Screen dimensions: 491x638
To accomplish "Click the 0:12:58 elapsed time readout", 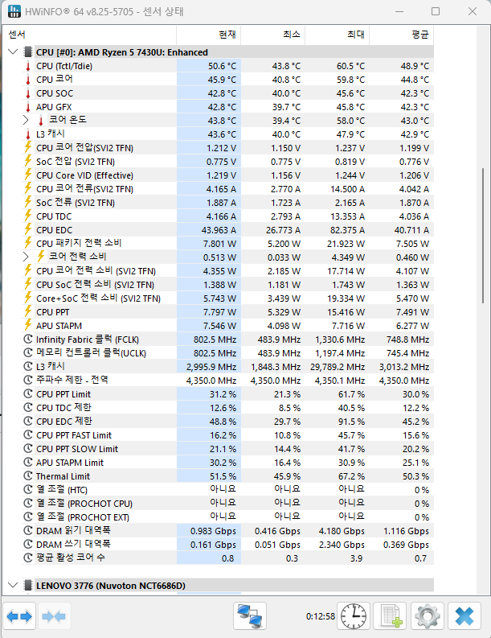I will [321, 616].
